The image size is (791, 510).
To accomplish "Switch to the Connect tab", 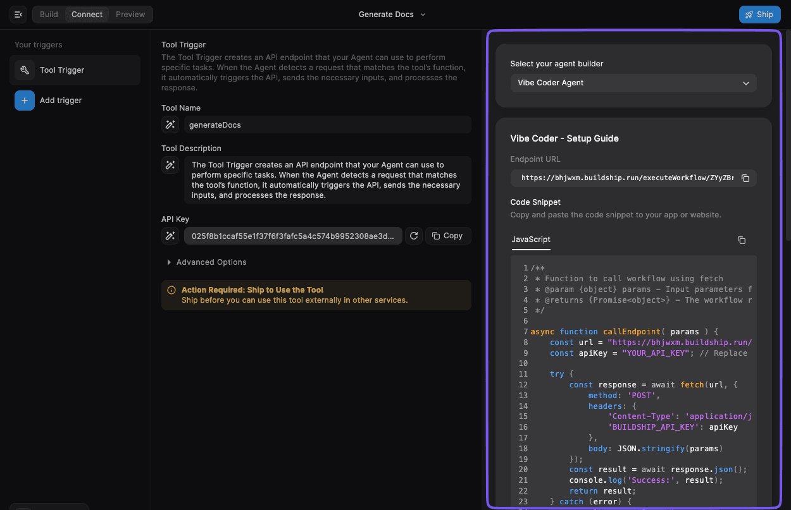I will coord(87,15).
